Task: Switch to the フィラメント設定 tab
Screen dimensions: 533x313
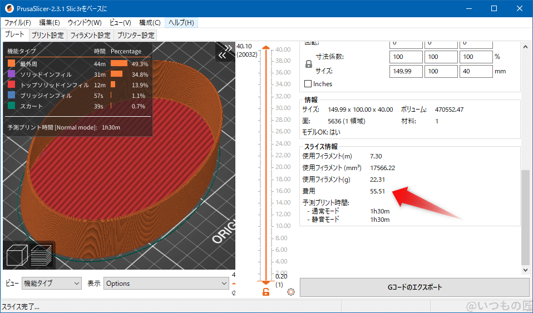Action: coord(90,35)
